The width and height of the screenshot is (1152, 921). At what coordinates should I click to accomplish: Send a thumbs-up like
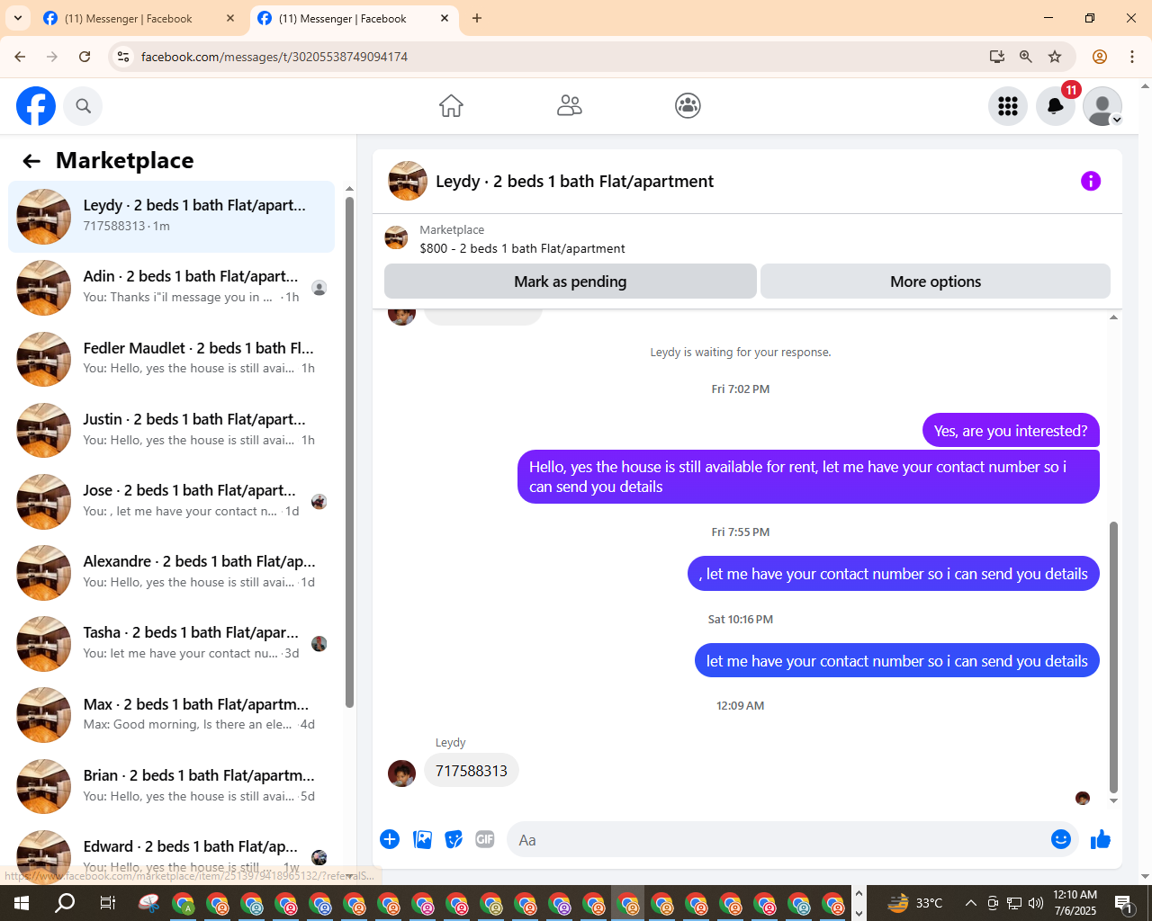click(1101, 839)
